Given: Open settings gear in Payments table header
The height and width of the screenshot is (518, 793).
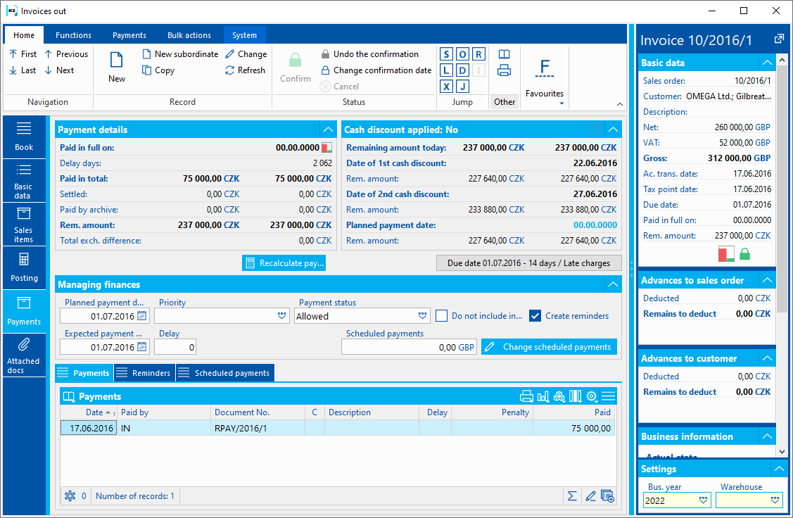Looking at the screenshot, I should click(592, 397).
